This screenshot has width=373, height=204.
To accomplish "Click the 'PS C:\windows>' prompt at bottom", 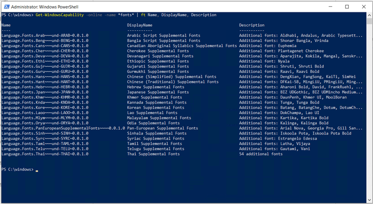I will (17, 169).
